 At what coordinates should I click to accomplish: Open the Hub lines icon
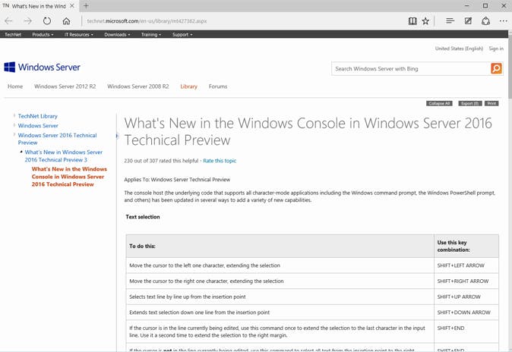point(450,21)
